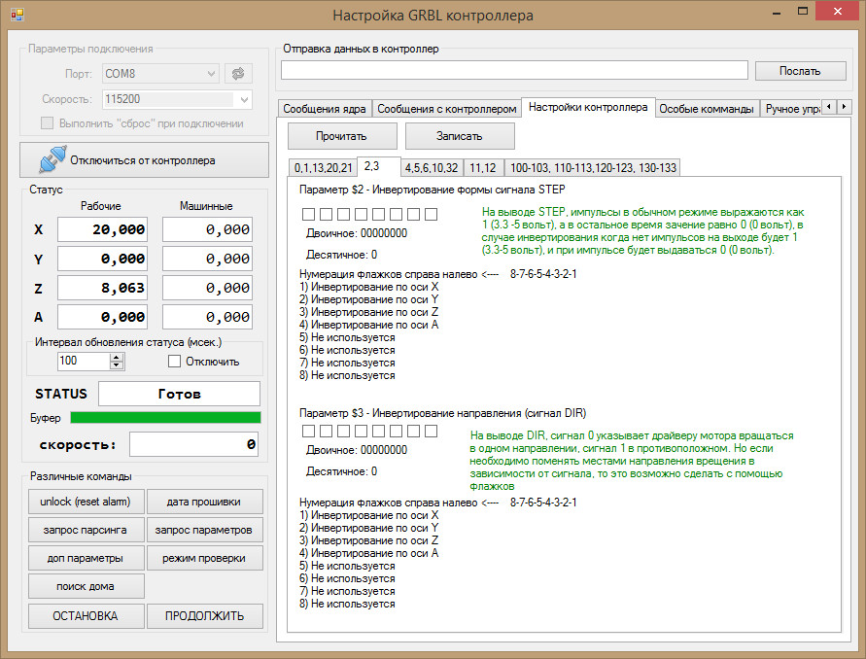This screenshot has width=866, height=659.
Task: Click 'ПРОДОЛЖИТЬ' resume button
Action: pyautogui.click(x=204, y=616)
